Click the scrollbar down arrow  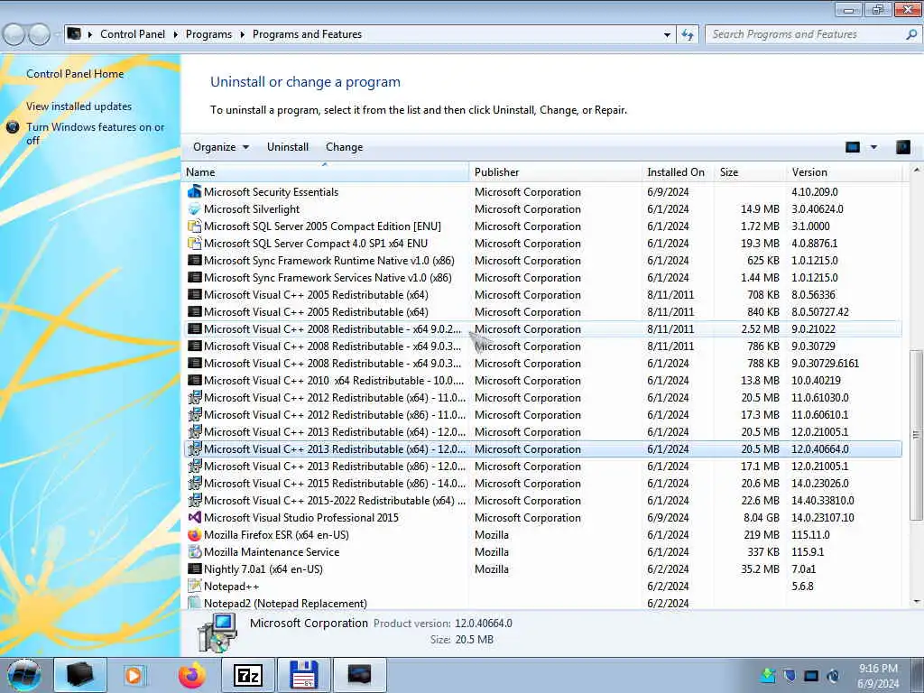pyautogui.click(x=916, y=602)
